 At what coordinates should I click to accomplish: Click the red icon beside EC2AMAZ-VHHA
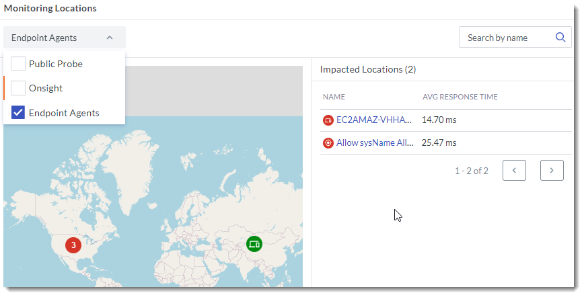(x=328, y=120)
